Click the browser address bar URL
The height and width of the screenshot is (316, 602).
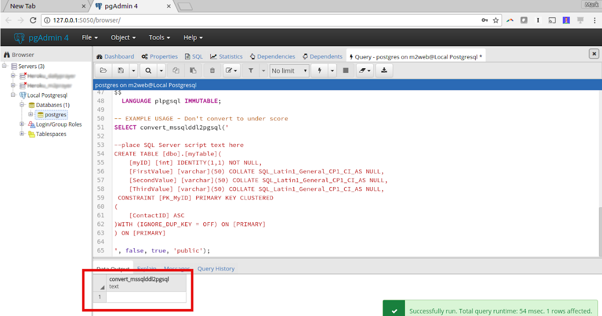tap(100, 21)
